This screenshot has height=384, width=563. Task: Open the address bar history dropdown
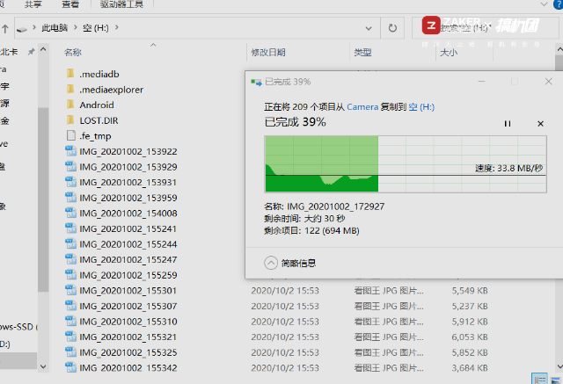pyautogui.click(x=369, y=28)
